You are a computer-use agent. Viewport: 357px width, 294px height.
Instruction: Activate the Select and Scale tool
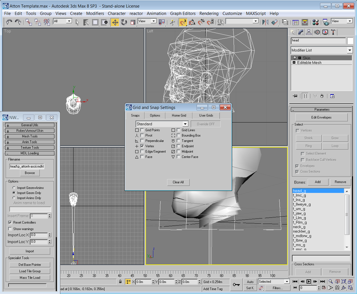[x=133, y=22]
